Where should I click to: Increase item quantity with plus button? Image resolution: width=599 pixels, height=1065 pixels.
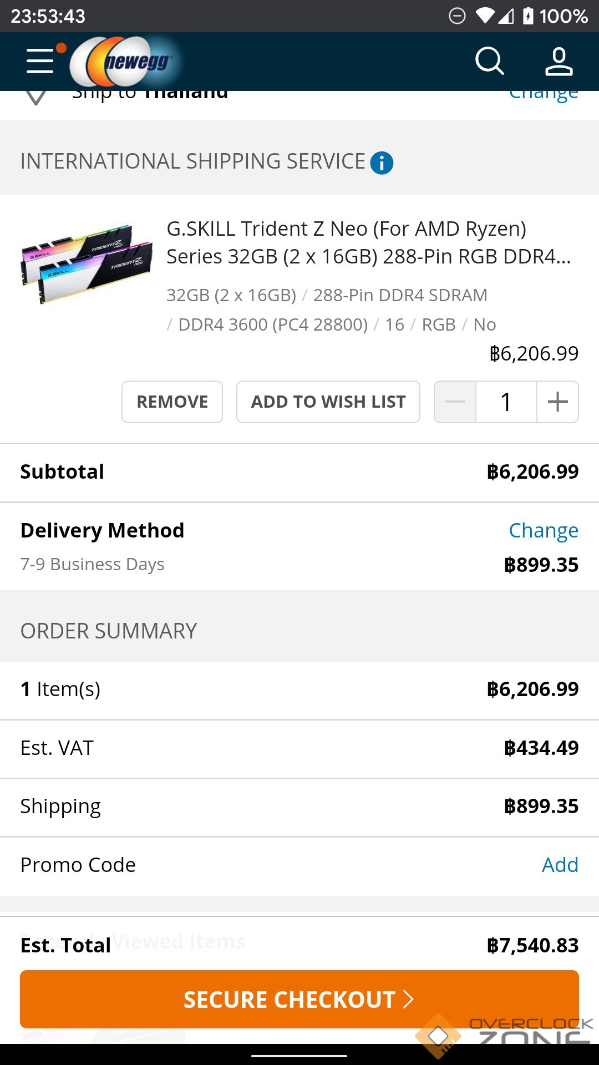(x=557, y=402)
